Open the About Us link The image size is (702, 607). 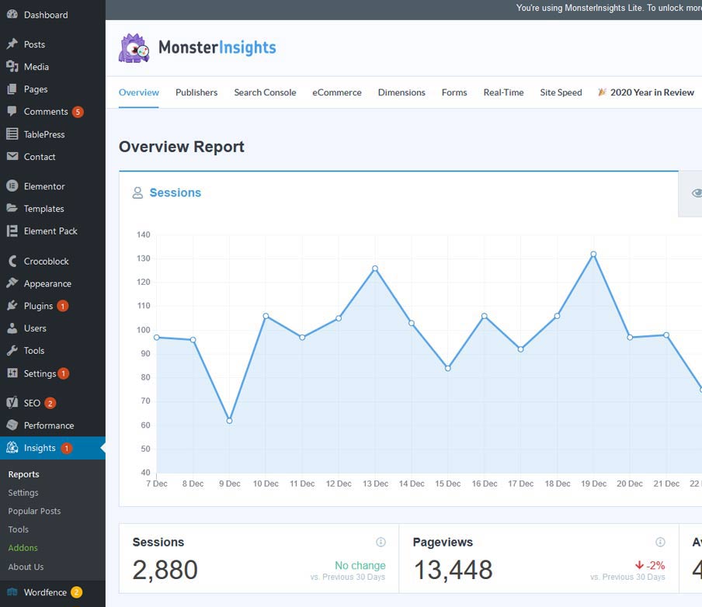26,567
